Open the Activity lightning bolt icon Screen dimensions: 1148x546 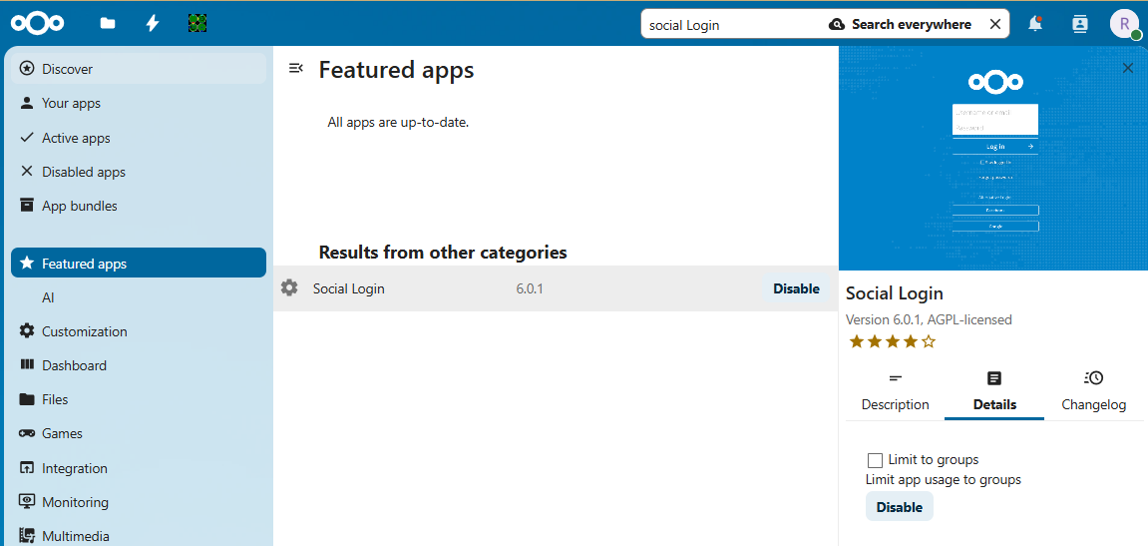click(x=153, y=23)
